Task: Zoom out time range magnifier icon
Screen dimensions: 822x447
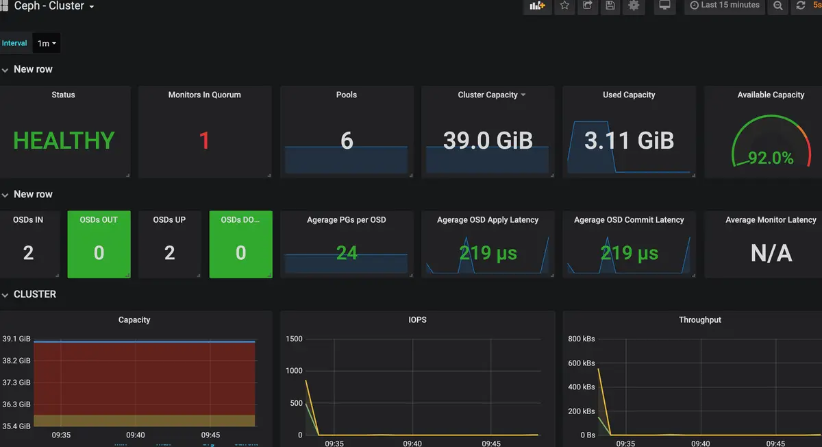Action: tap(778, 5)
